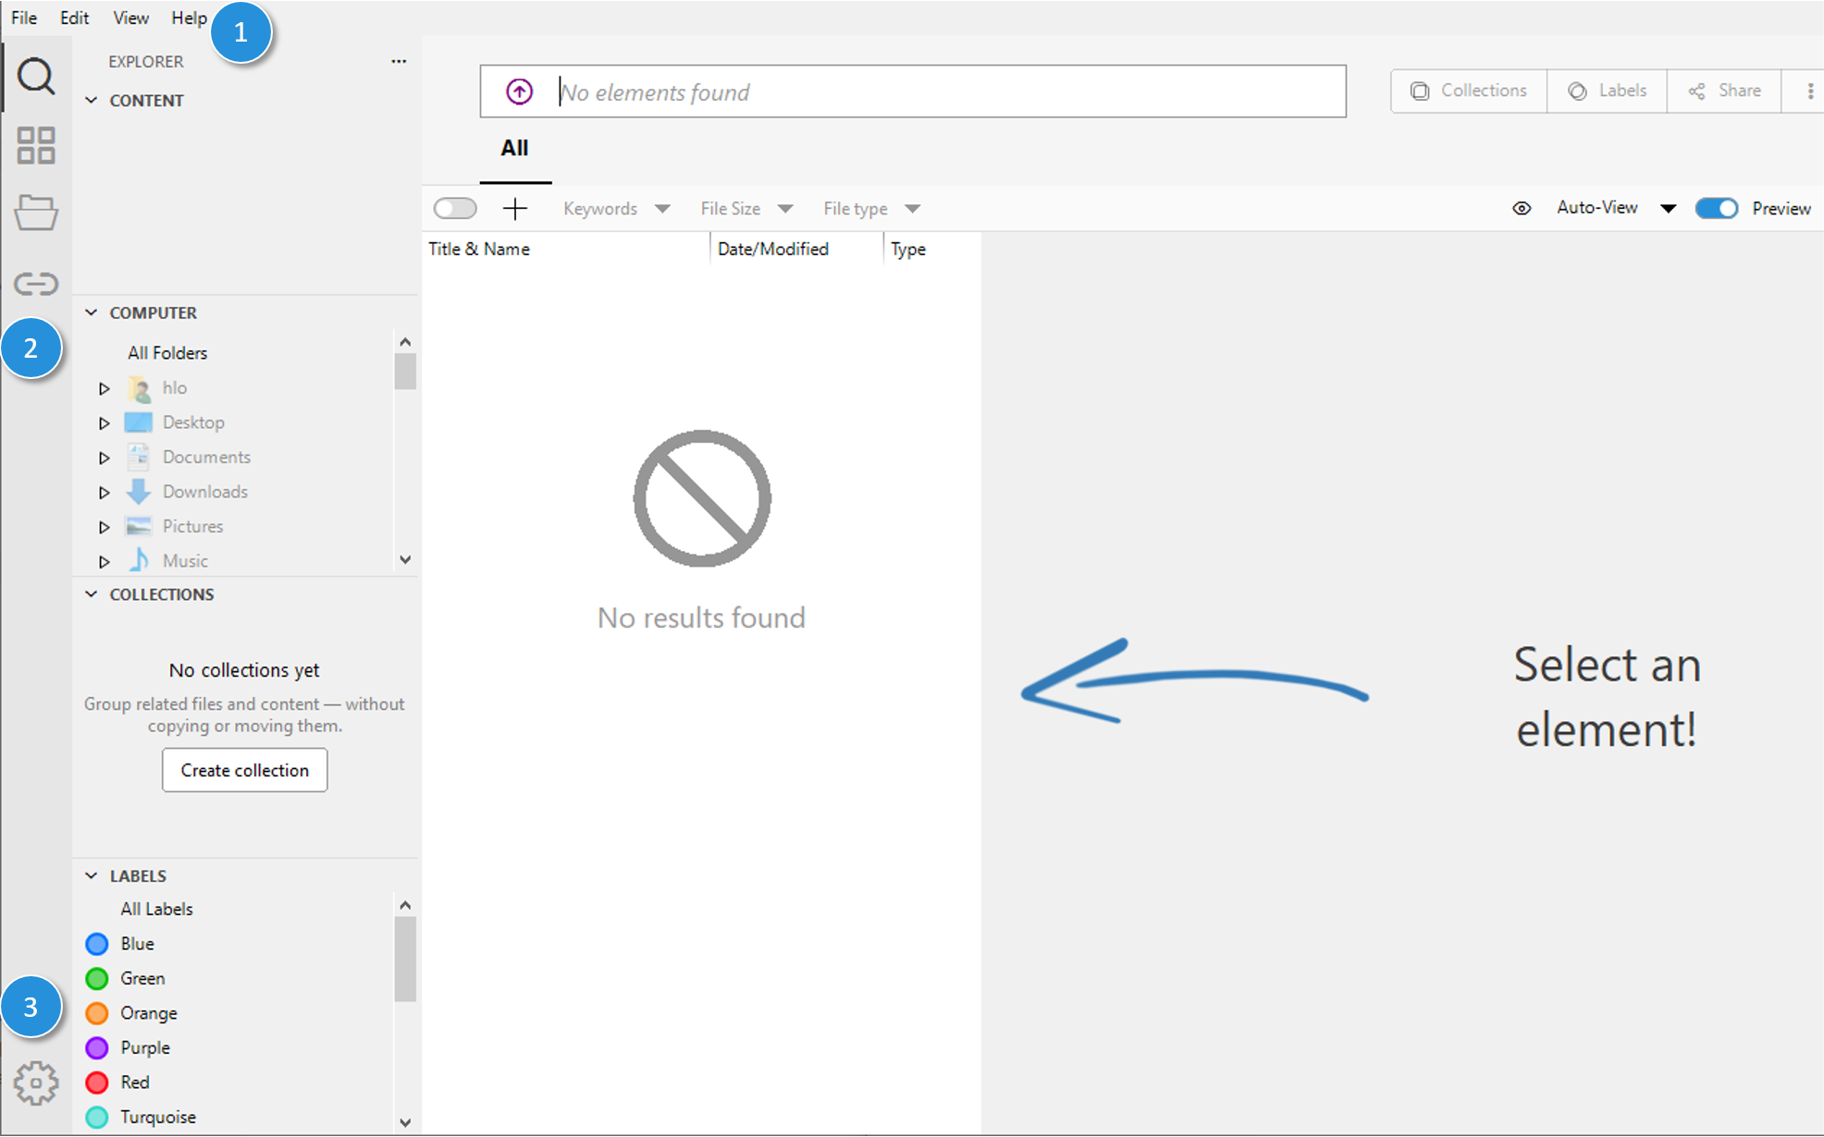Click the Share button
Image resolution: width=1824 pixels, height=1137 pixels.
coord(1725,91)
